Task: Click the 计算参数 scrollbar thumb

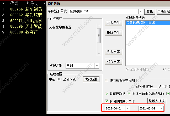Action: [x=99, y=36]
